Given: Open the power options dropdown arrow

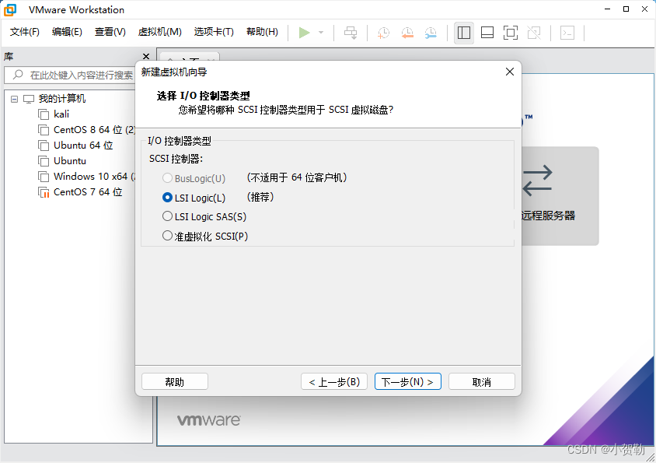Looking at the screenshot, I should point(321,33).
